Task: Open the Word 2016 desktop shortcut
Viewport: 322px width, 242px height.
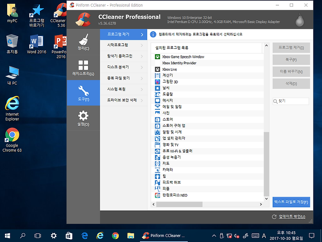Action: click(x=37, y=44)
